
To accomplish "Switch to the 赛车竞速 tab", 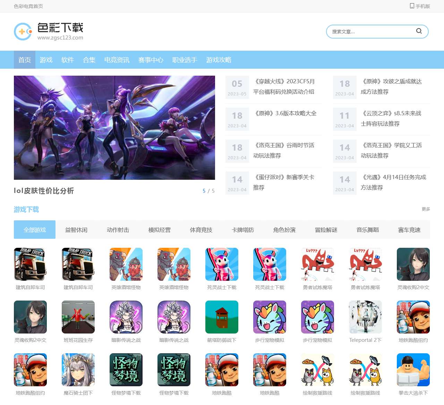I will (409, 229).
